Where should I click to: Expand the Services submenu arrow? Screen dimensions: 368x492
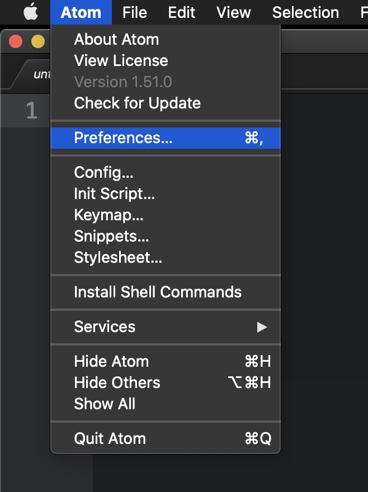(x=262, y=327)
